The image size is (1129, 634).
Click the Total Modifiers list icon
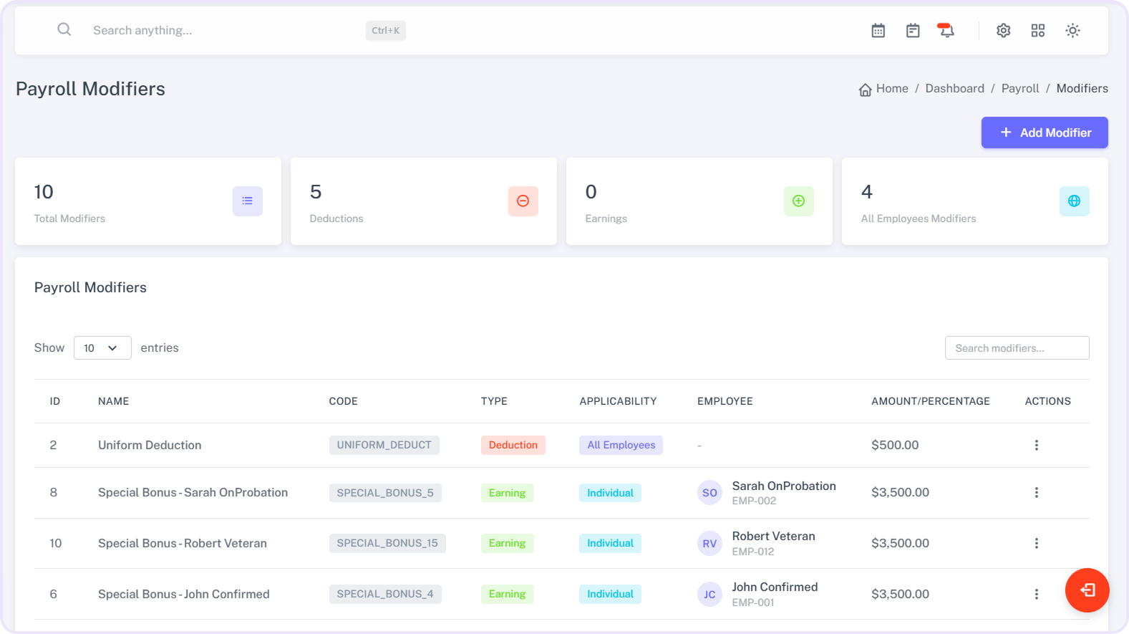(x=248, y=201)
